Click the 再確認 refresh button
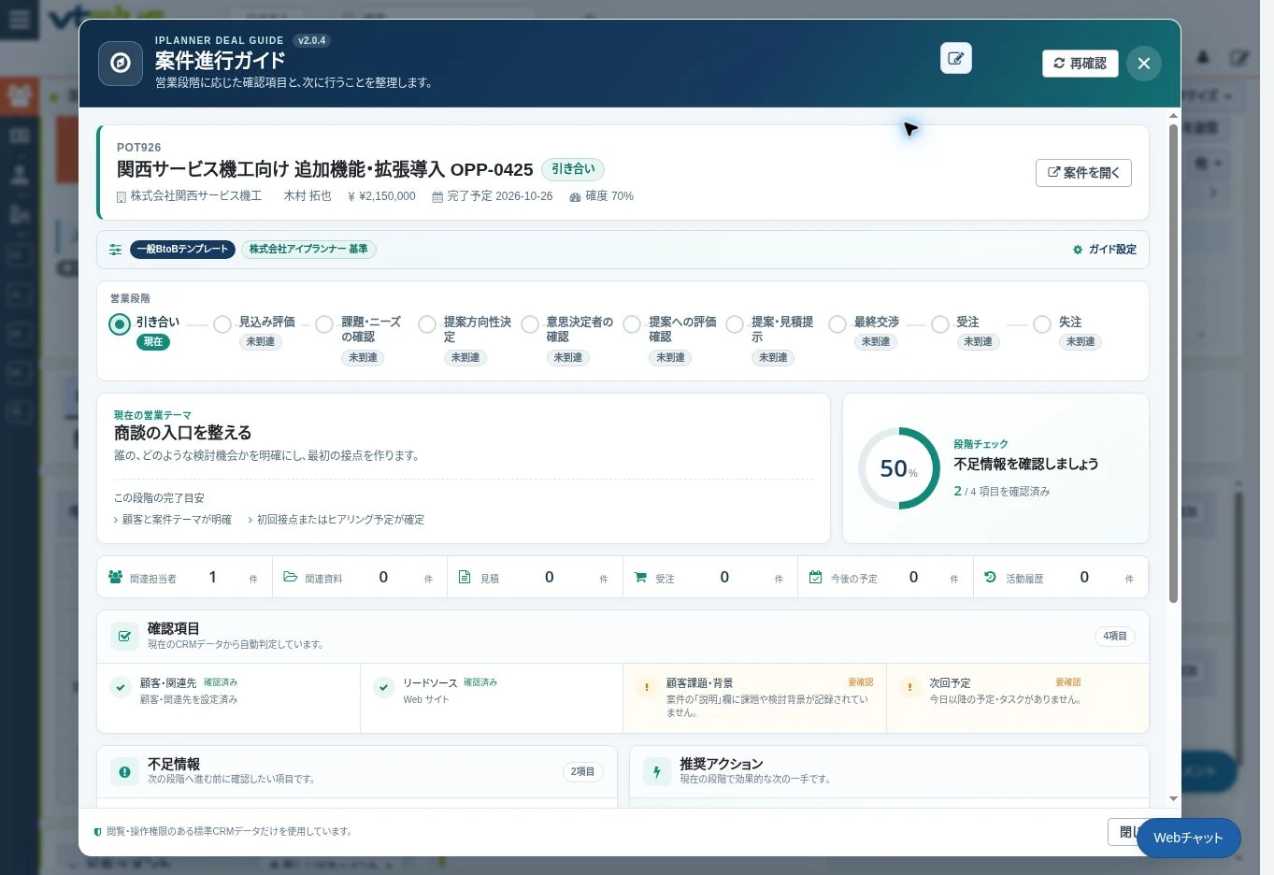 1081,64
